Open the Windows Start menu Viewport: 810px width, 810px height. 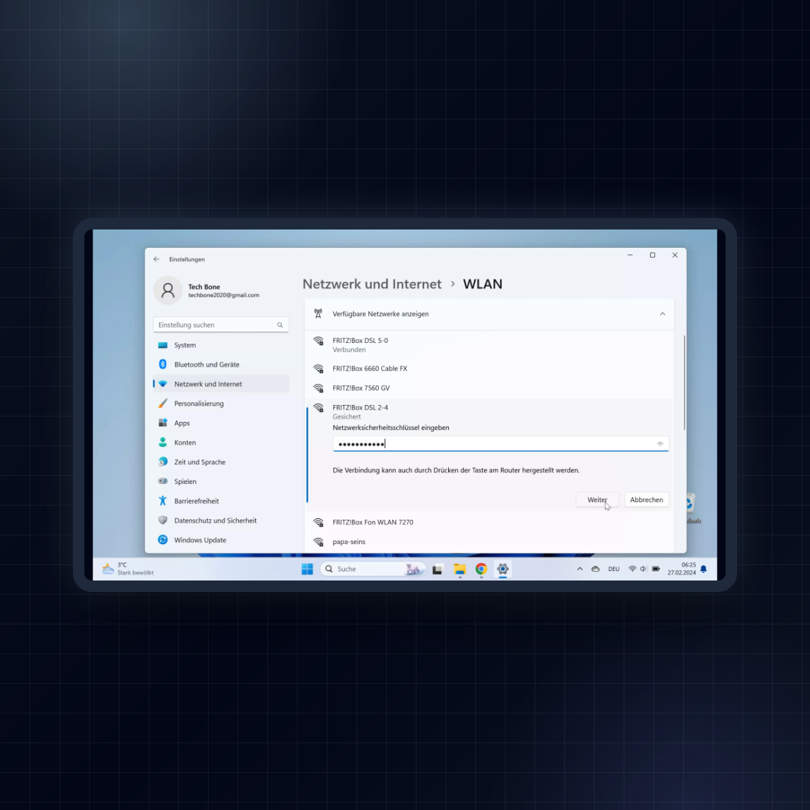click(x=307, y=569)
